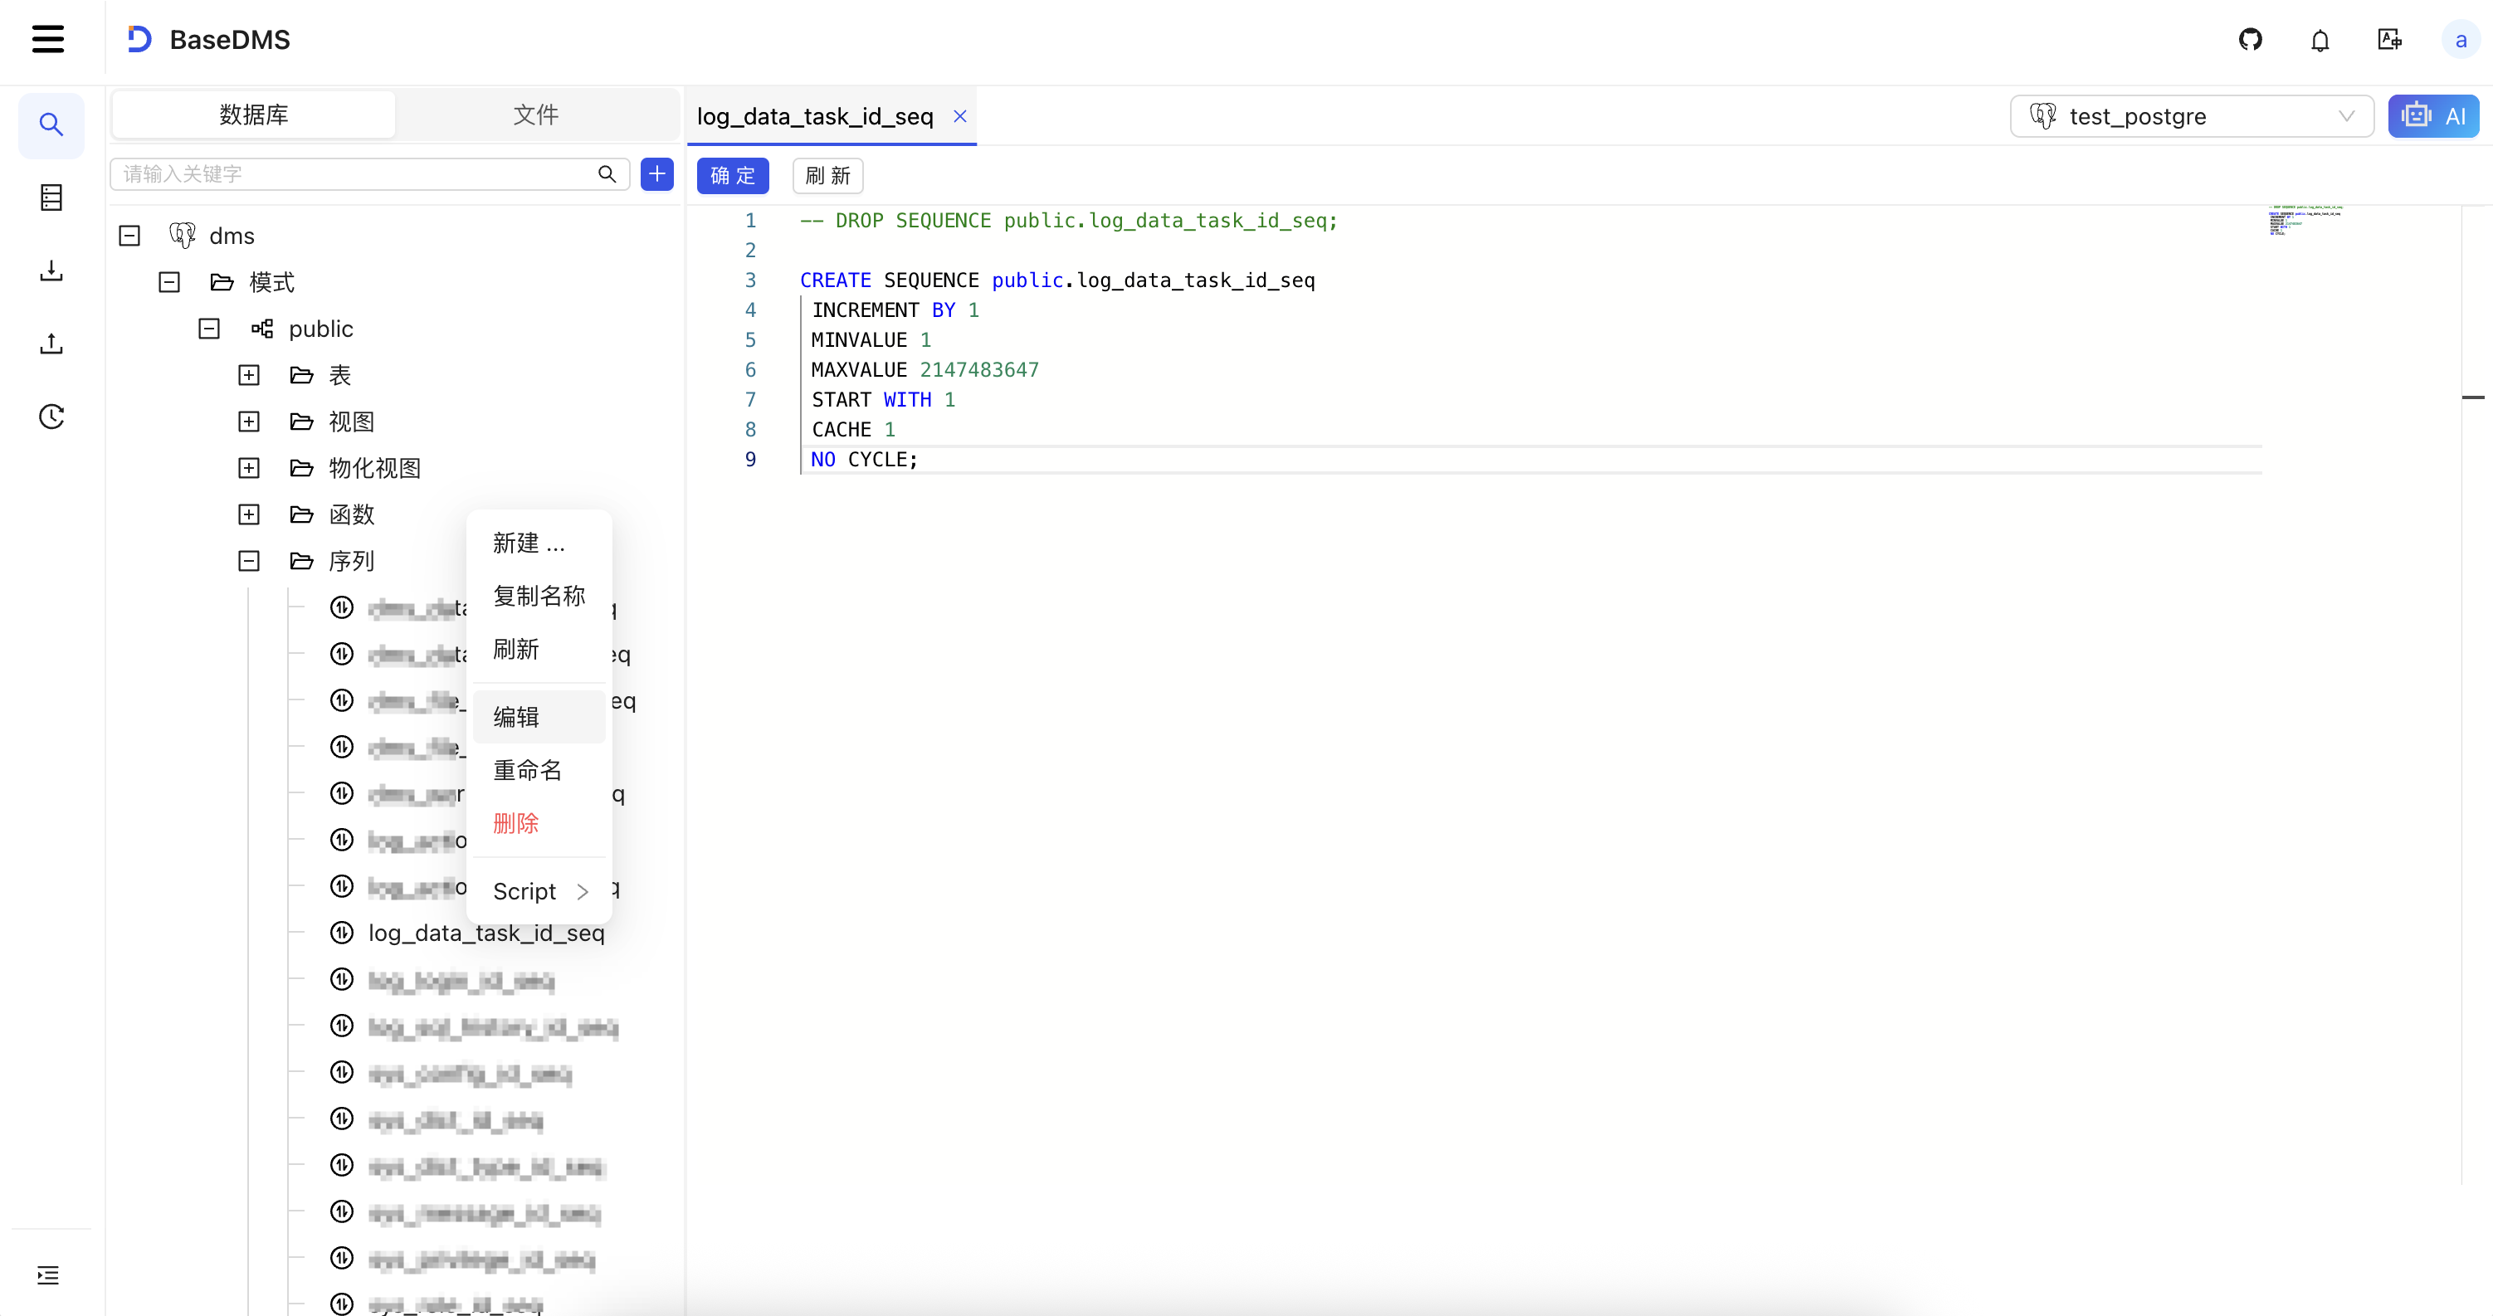The height and width of the screenshot is (1316, 2493).
Task: Click the 确定 button
Action: (733, 175)
